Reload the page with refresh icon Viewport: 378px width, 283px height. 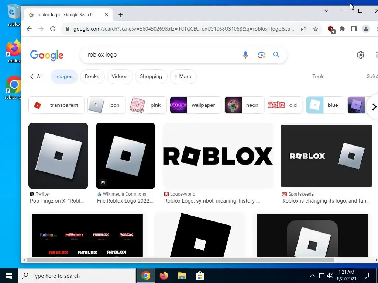(x=53, y=29)
